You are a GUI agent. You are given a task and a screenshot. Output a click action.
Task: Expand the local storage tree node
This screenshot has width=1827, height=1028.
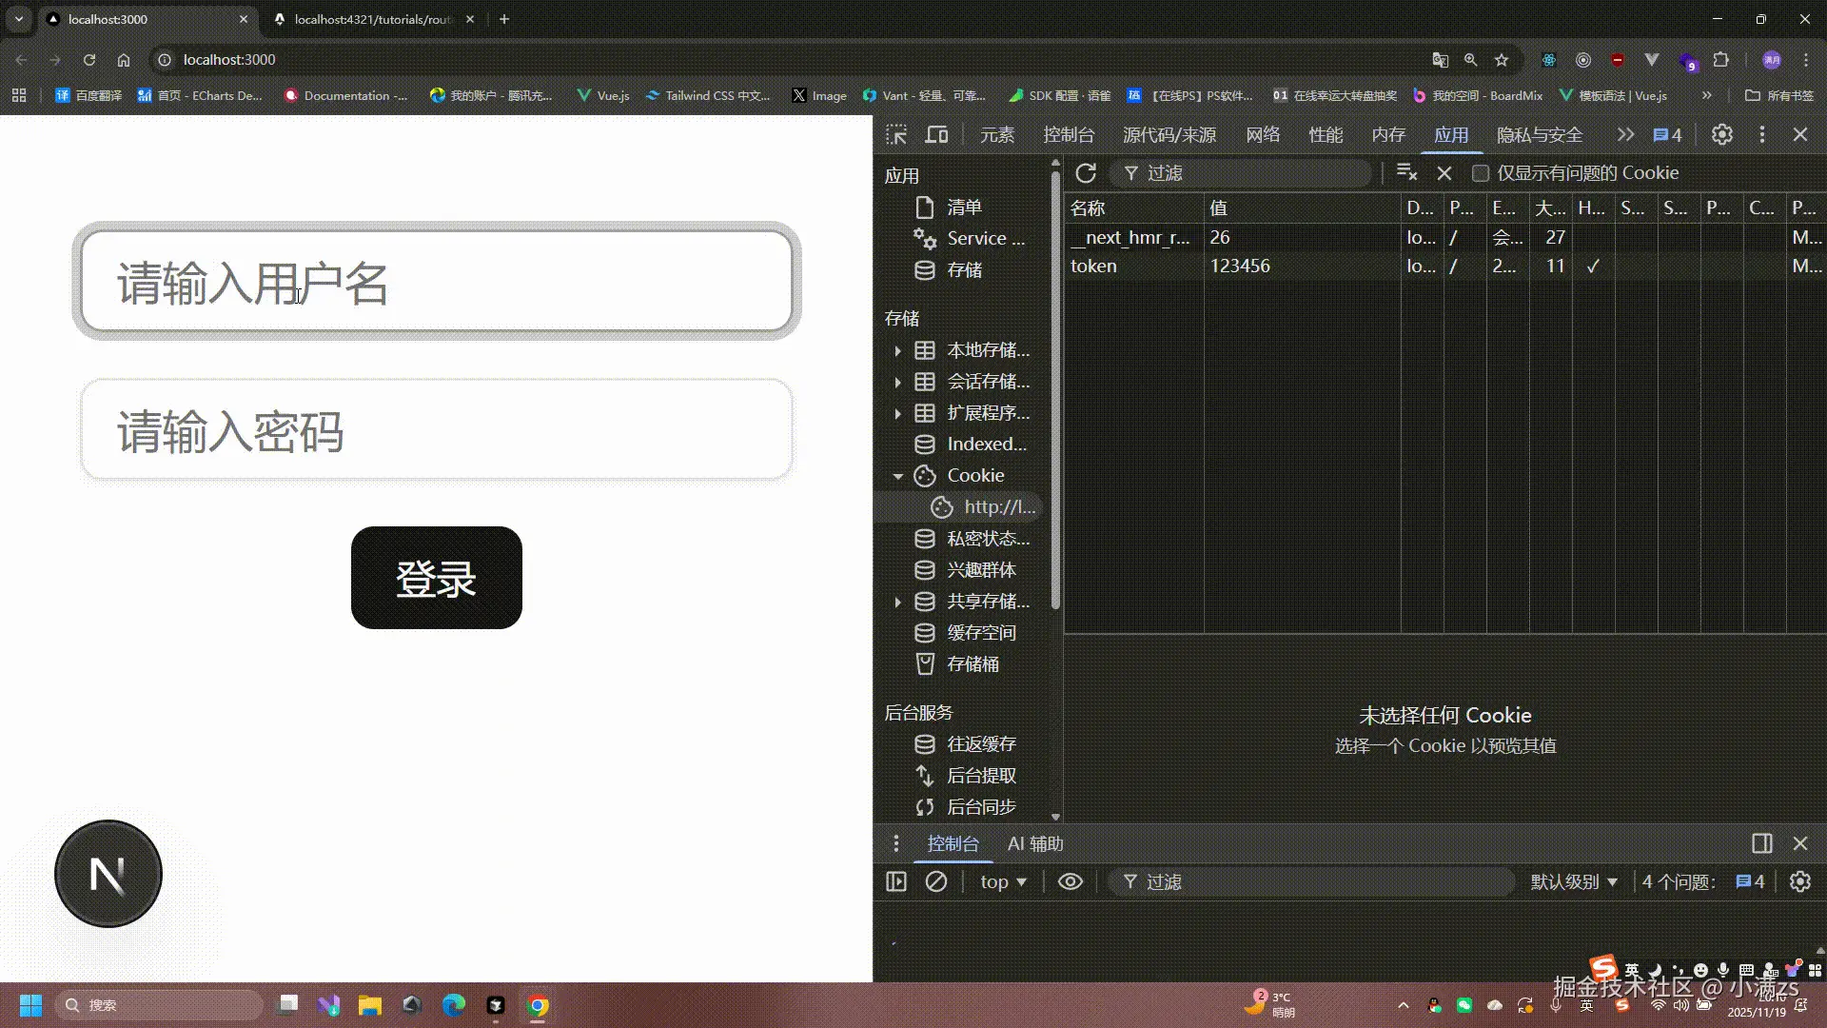click(x=897, y=350)
